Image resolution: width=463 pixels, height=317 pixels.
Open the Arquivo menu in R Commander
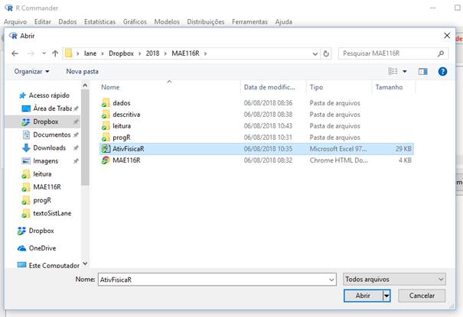point(15,22)
